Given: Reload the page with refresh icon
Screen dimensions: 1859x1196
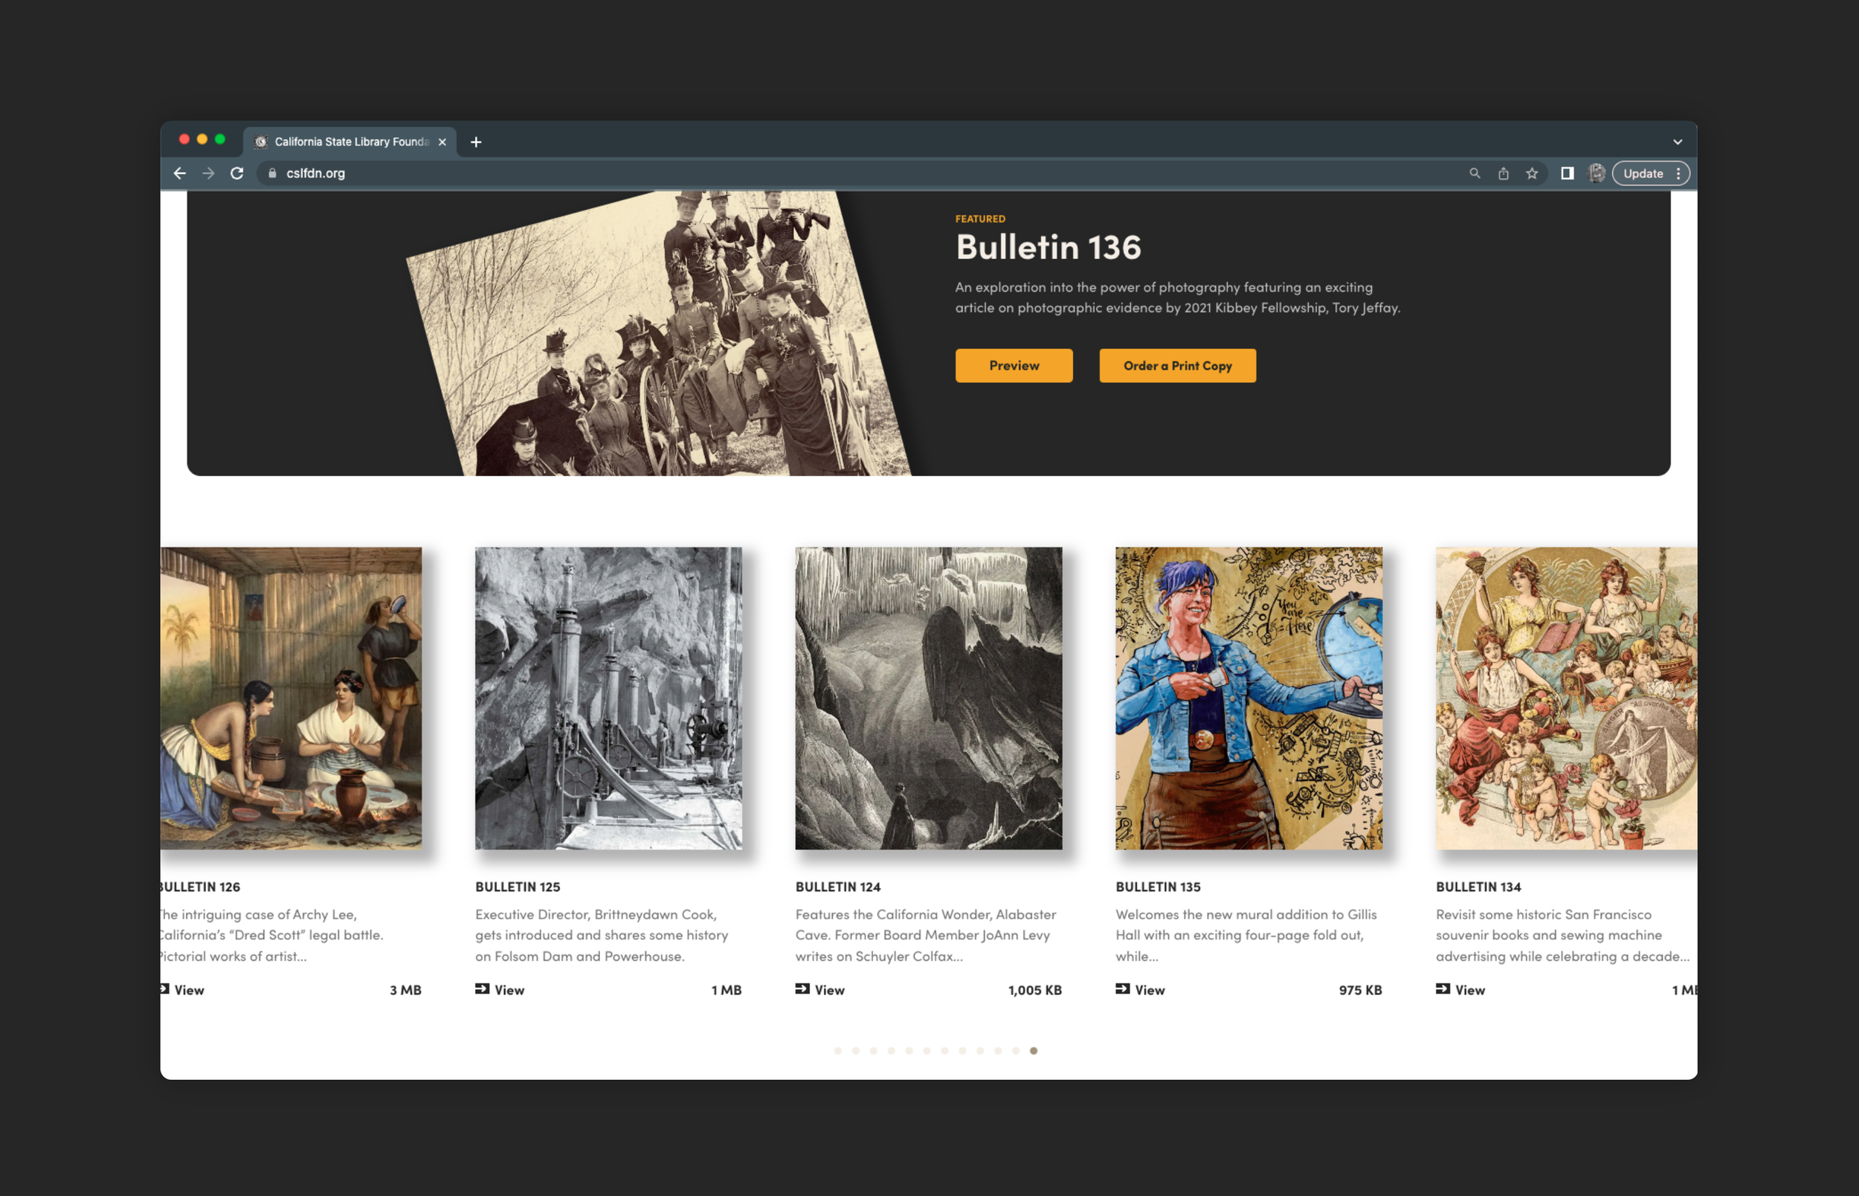Looking at the screenshot, I should pyautogui.click(x=236, y=173).
